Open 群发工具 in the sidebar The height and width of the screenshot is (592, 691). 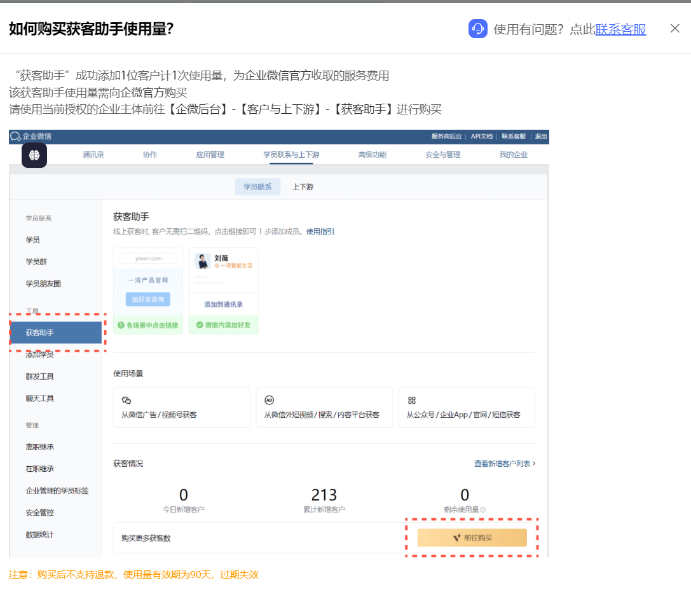[x=39, y=376]
